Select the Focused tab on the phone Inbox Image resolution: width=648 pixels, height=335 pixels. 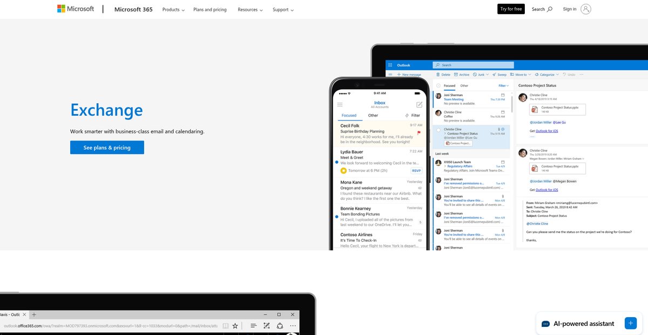349,115
